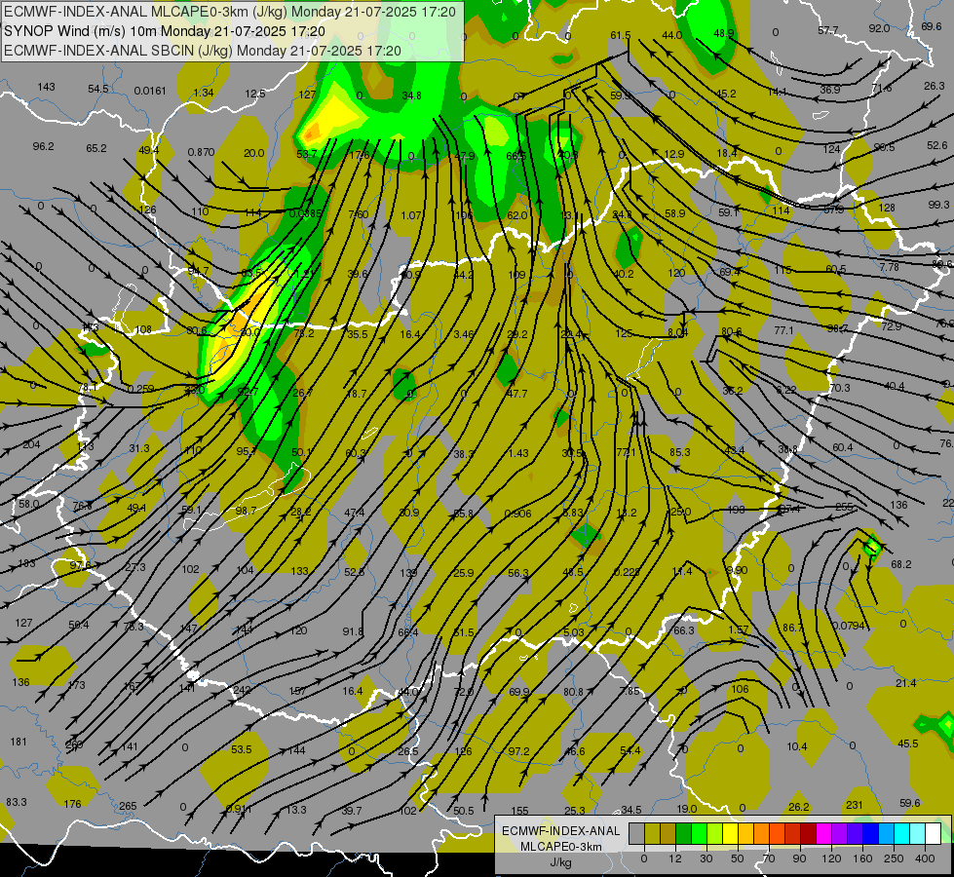Click the ECMWF-INDEX-ANAL SBCIN title line

pyautogui.click(x=203, y=51)
